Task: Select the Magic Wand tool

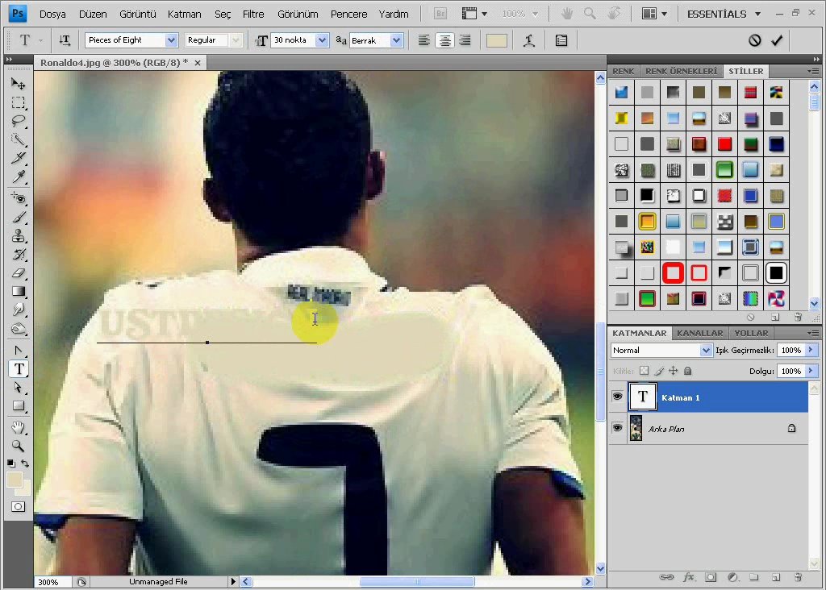Action: 19,139
